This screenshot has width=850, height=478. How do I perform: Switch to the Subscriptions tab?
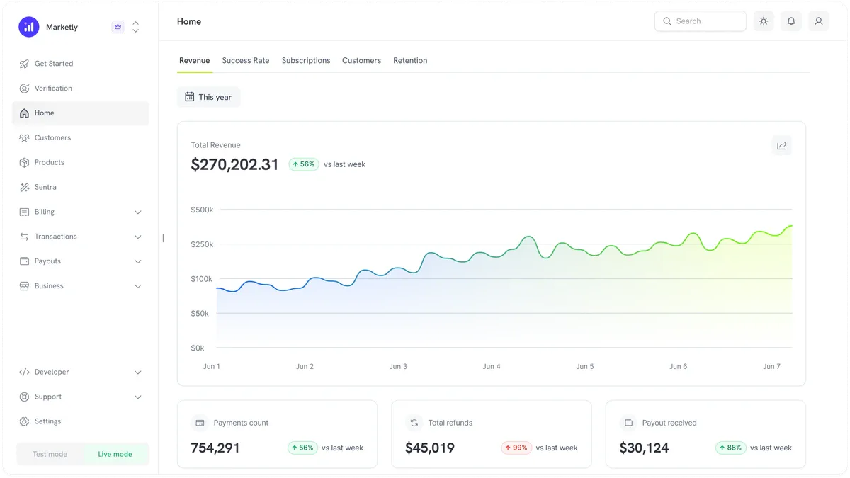pyautogui.click(x=306, y=61)
